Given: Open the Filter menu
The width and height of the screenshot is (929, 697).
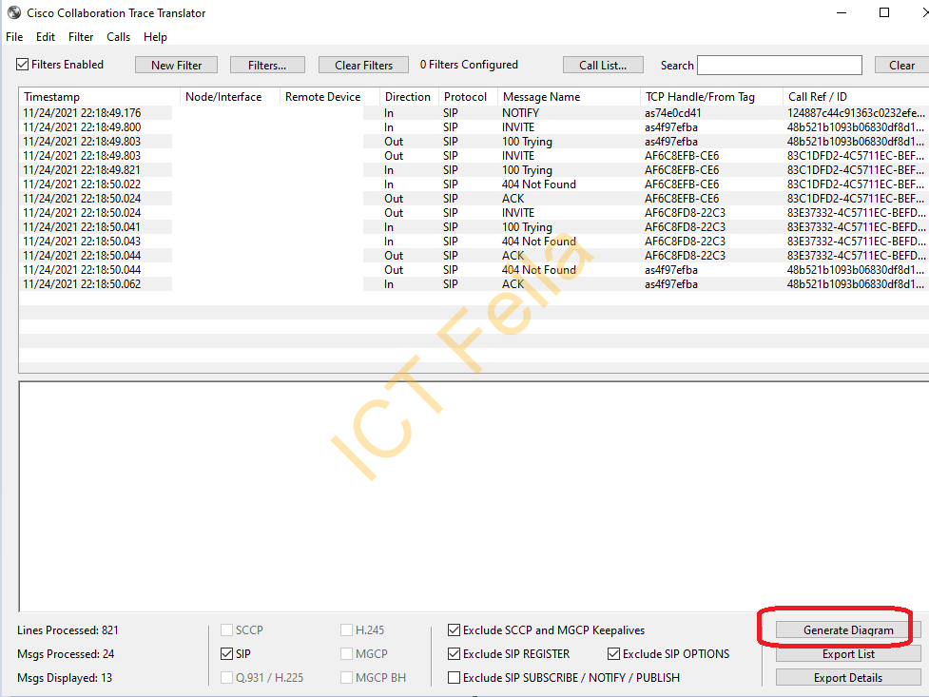Looking at the screenshot, I should coord(81,37).
